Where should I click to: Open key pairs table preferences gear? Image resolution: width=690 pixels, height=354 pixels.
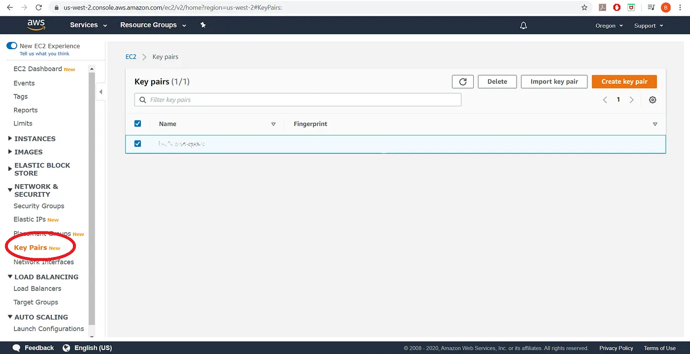[x=653, y=100]
